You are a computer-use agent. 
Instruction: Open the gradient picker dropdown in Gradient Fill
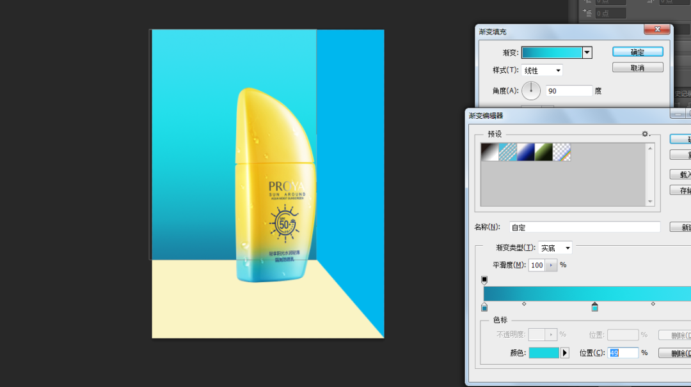(587, 52)
